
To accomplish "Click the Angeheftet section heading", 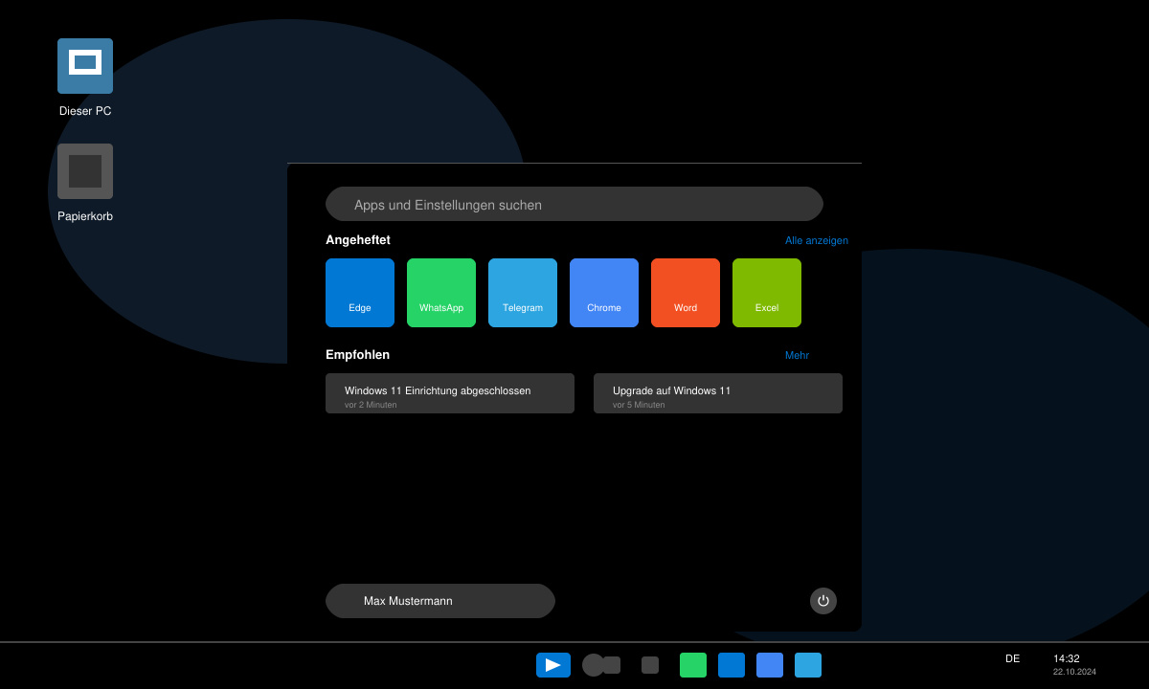I will [x=358, y=240].
